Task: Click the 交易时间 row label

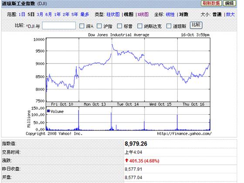Action: coord(11,152)
